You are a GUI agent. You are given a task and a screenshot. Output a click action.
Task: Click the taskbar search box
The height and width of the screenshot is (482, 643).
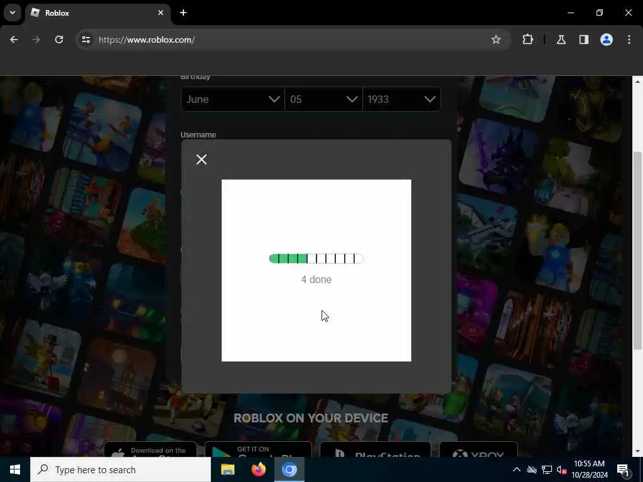tap(121, 469)
